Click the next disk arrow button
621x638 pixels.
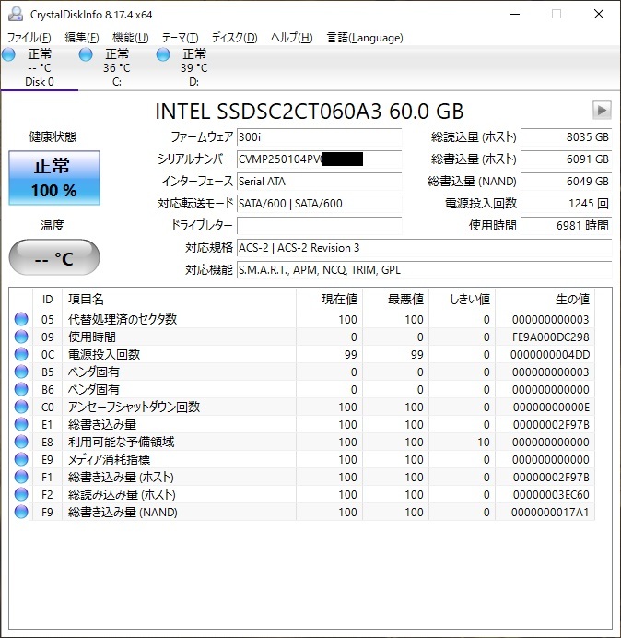(x=602, y=110)
